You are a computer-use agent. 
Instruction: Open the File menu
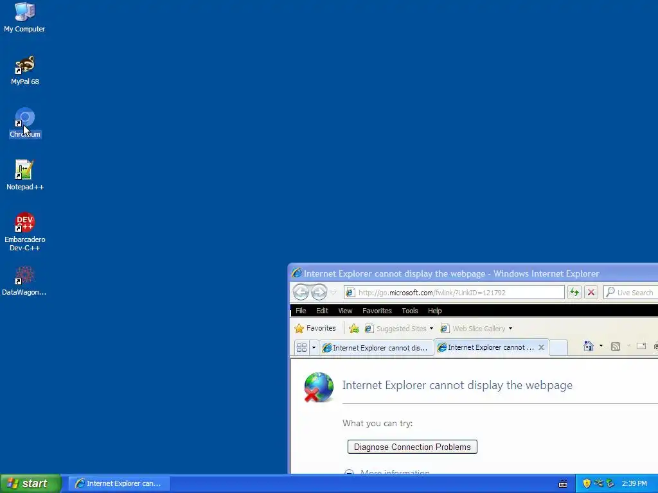coord(301,311)
